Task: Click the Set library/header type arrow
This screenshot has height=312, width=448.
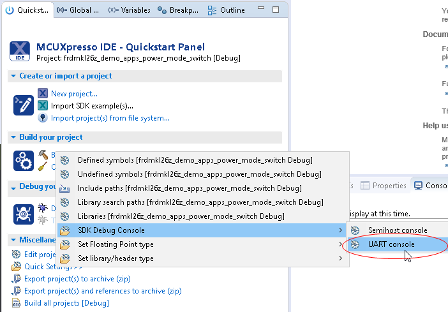Action: pos(340,258)
